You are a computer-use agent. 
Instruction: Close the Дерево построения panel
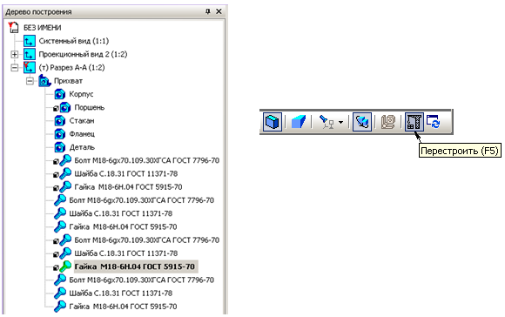tap(219, 11)
